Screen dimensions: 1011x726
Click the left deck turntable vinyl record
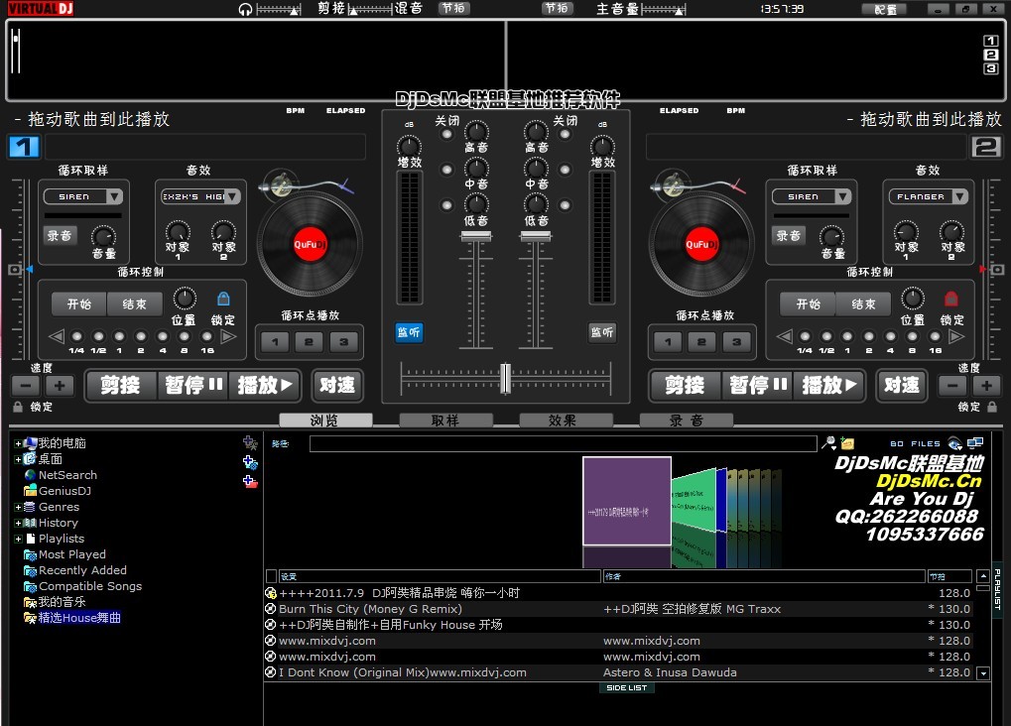309,243
